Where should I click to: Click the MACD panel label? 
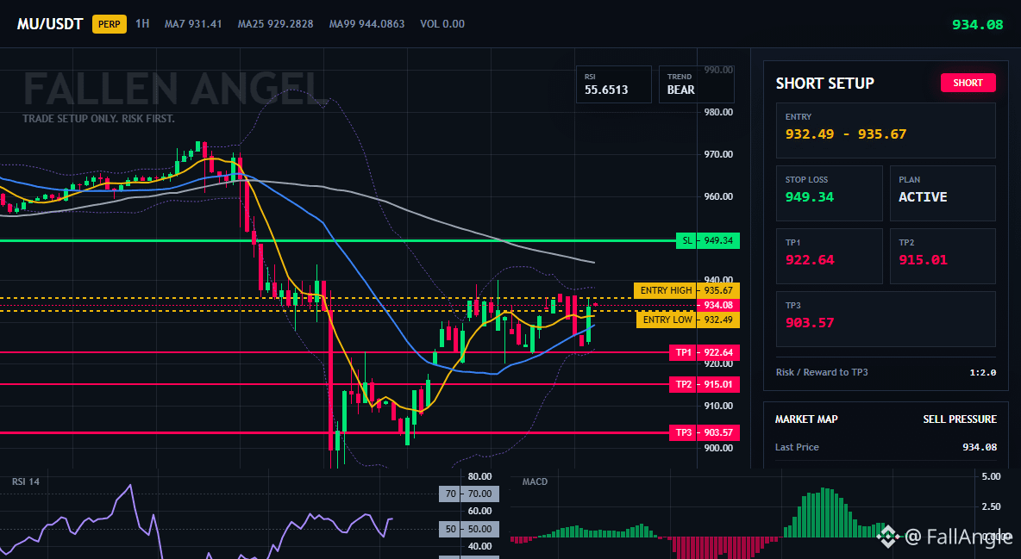coord(535,481)
